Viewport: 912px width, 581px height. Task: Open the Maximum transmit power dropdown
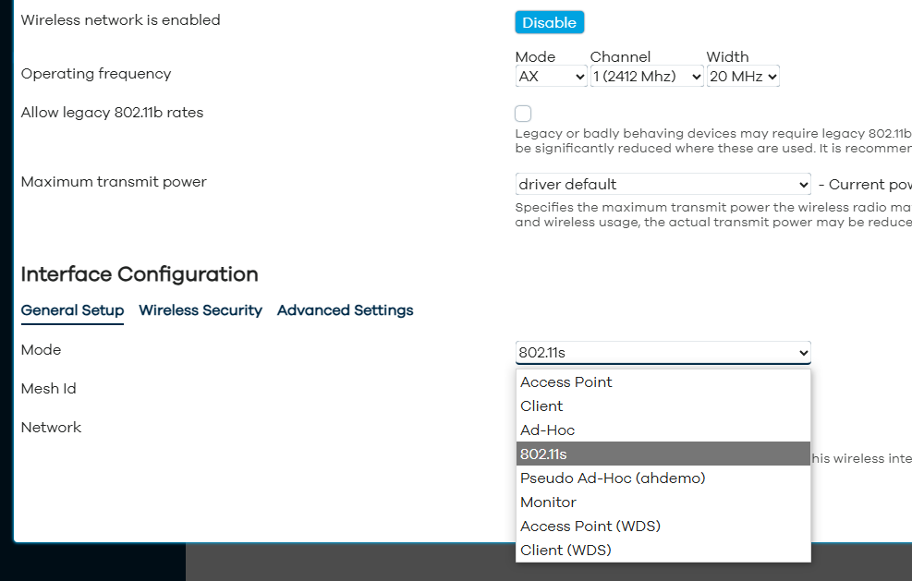[x=663, y=185]
